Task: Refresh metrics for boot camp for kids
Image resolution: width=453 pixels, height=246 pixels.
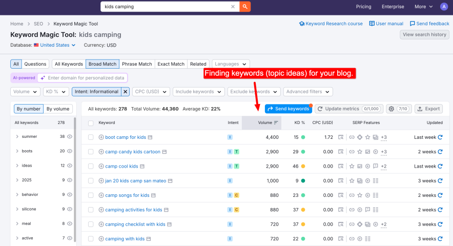Action: (x=440, y=137)
